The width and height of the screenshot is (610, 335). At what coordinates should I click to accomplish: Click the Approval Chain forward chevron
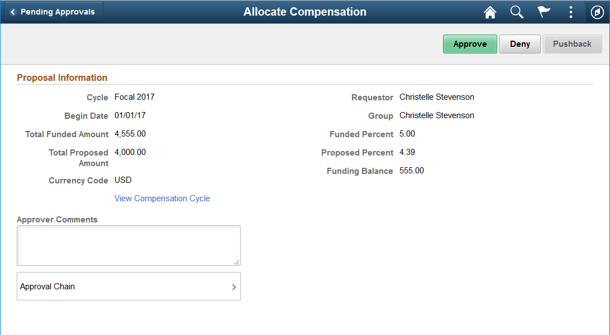(234, 286)
